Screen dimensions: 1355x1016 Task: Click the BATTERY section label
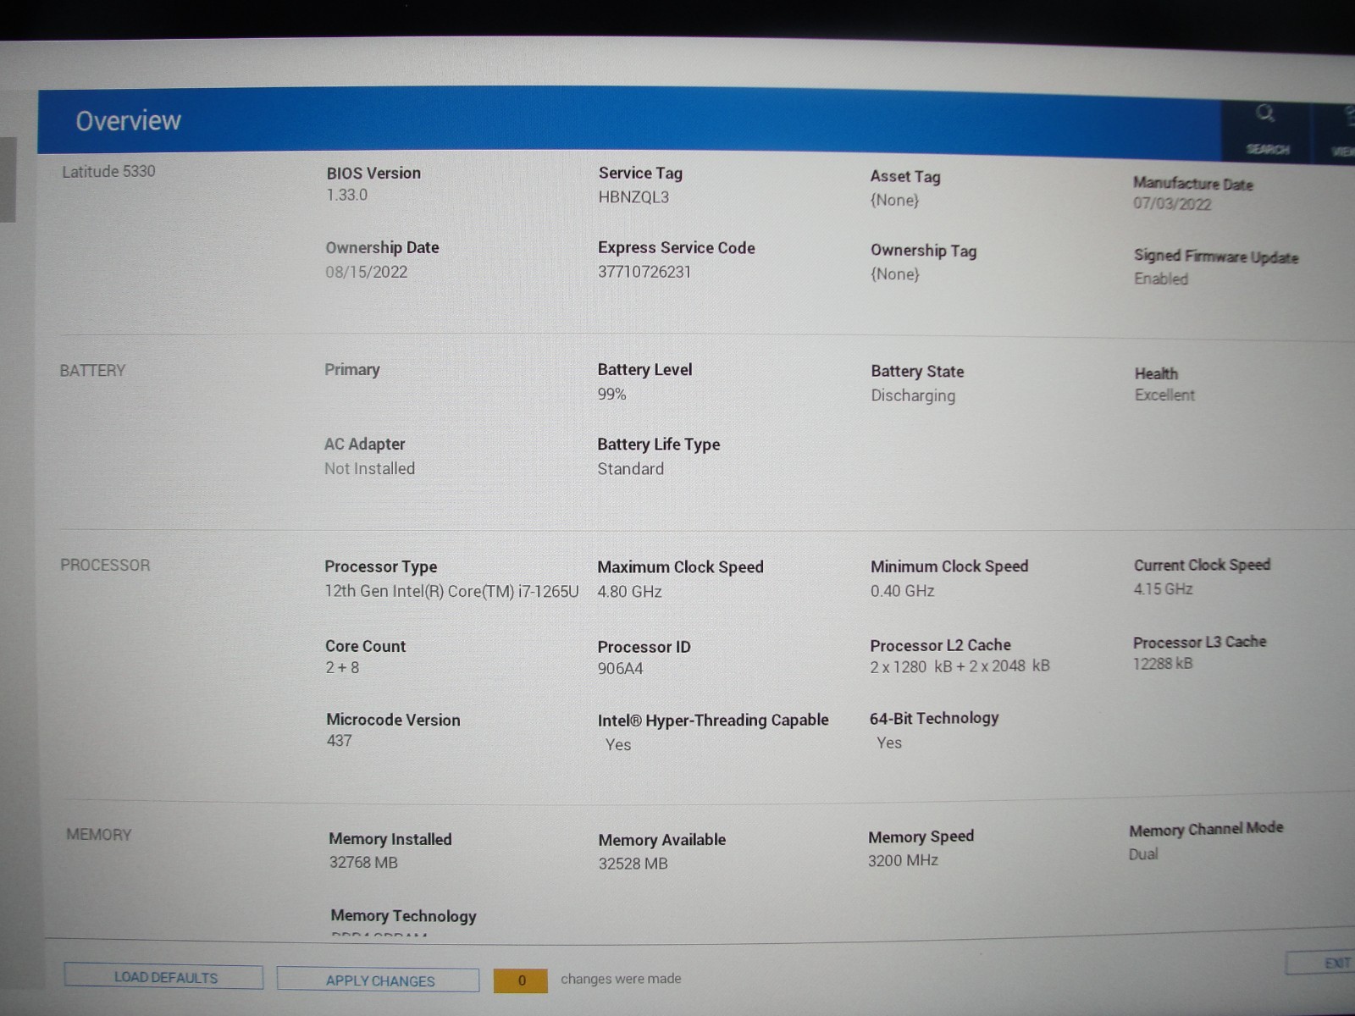tap(92, 371)
